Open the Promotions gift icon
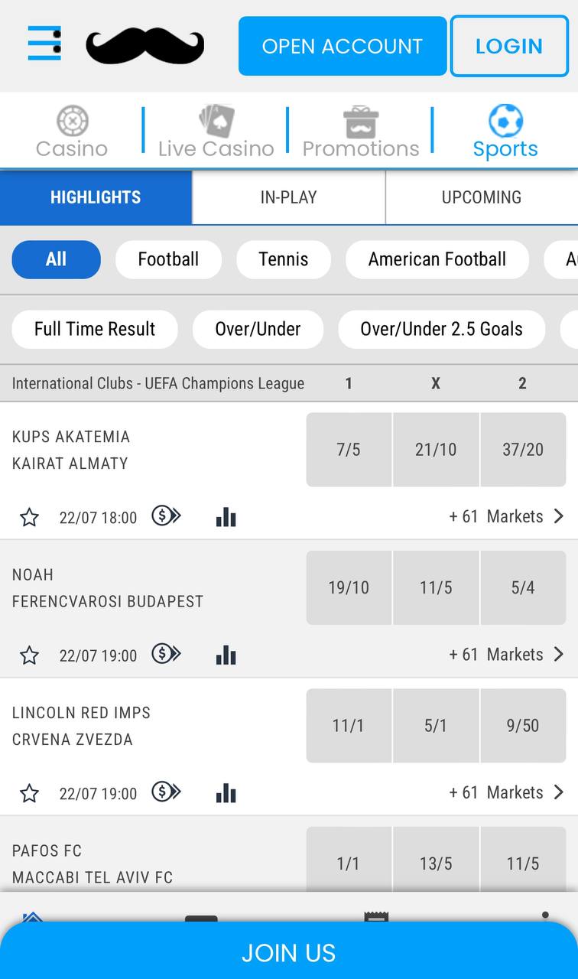This screenshot has width=578, height=979. click(x=361, y=122)
